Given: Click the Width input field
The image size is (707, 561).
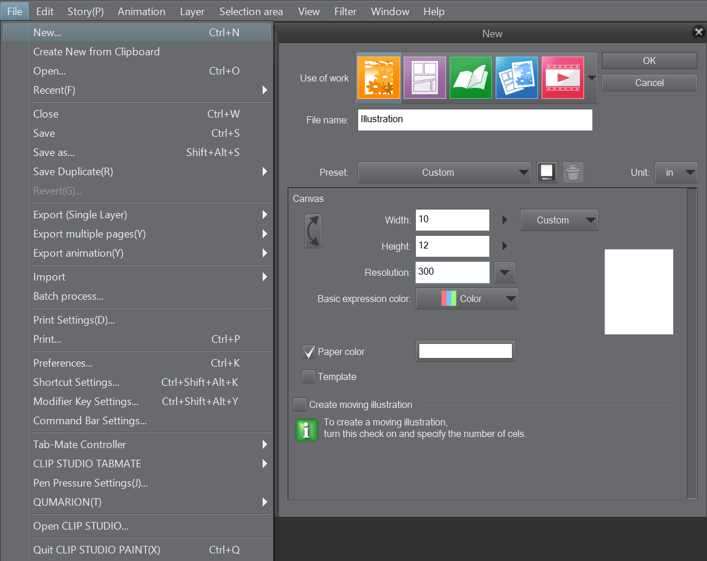Looking at the screenshot, I should [x=453, y=219].
